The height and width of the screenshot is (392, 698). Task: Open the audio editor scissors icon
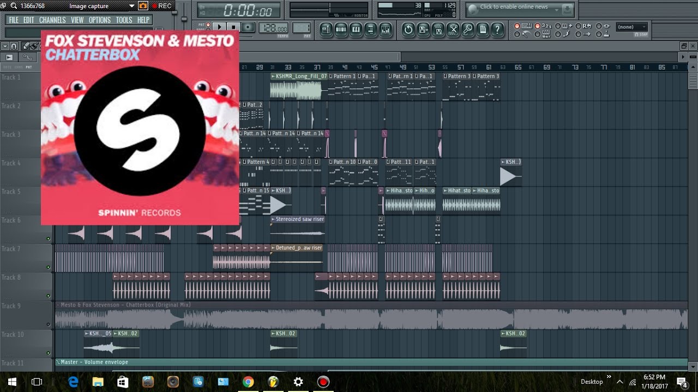(453, 29)
